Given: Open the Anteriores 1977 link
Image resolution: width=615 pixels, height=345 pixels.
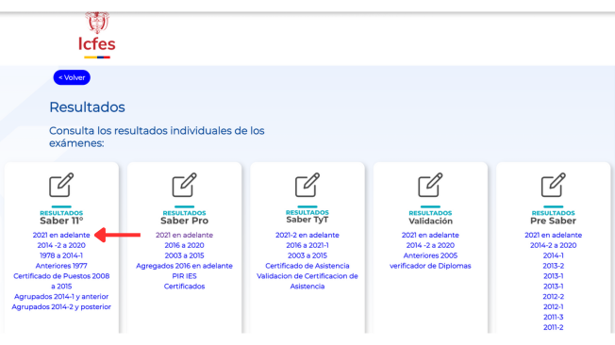Looking at the screenshot, I should [x=61, y=266].
